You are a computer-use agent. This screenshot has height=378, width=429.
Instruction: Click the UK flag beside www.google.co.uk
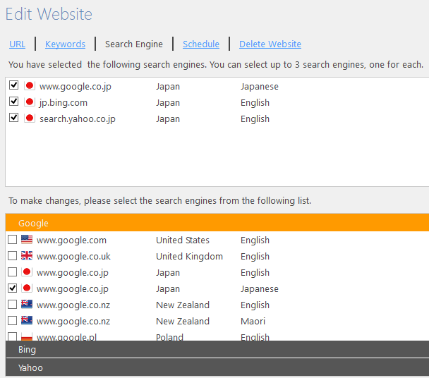point(27,255)
